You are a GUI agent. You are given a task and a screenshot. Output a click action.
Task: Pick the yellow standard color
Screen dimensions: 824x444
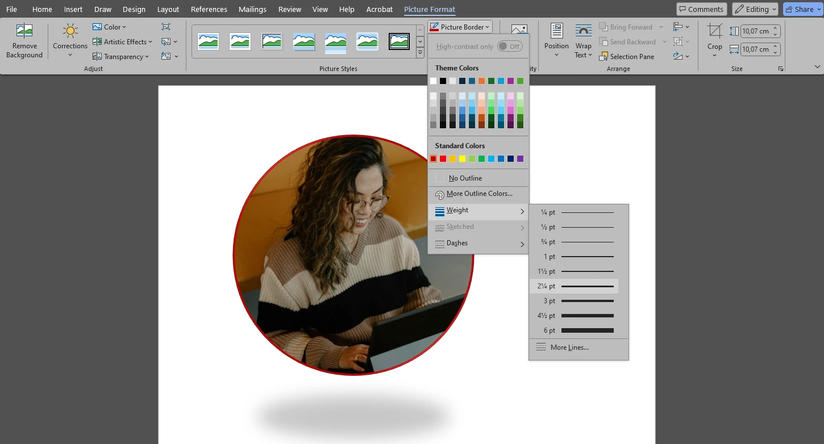(463, 159)
